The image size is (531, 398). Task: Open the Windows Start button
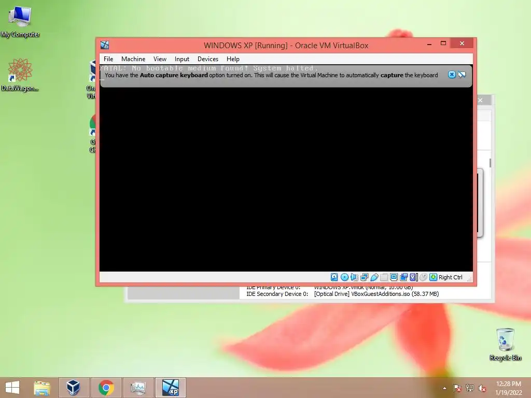coord(12,388)
